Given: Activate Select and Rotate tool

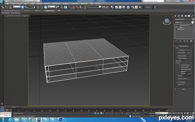Looking at the screenshot, I should pyautogui.click(x=42, y=7).
